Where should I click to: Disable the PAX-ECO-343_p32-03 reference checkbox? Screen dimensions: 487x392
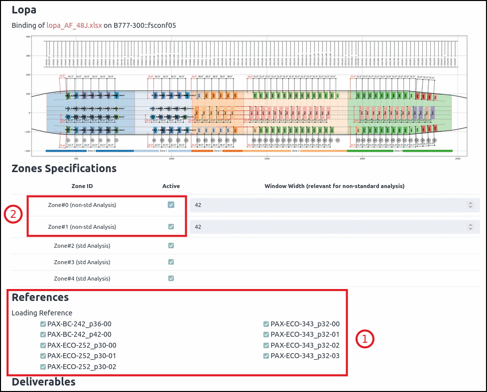point(266,356)
